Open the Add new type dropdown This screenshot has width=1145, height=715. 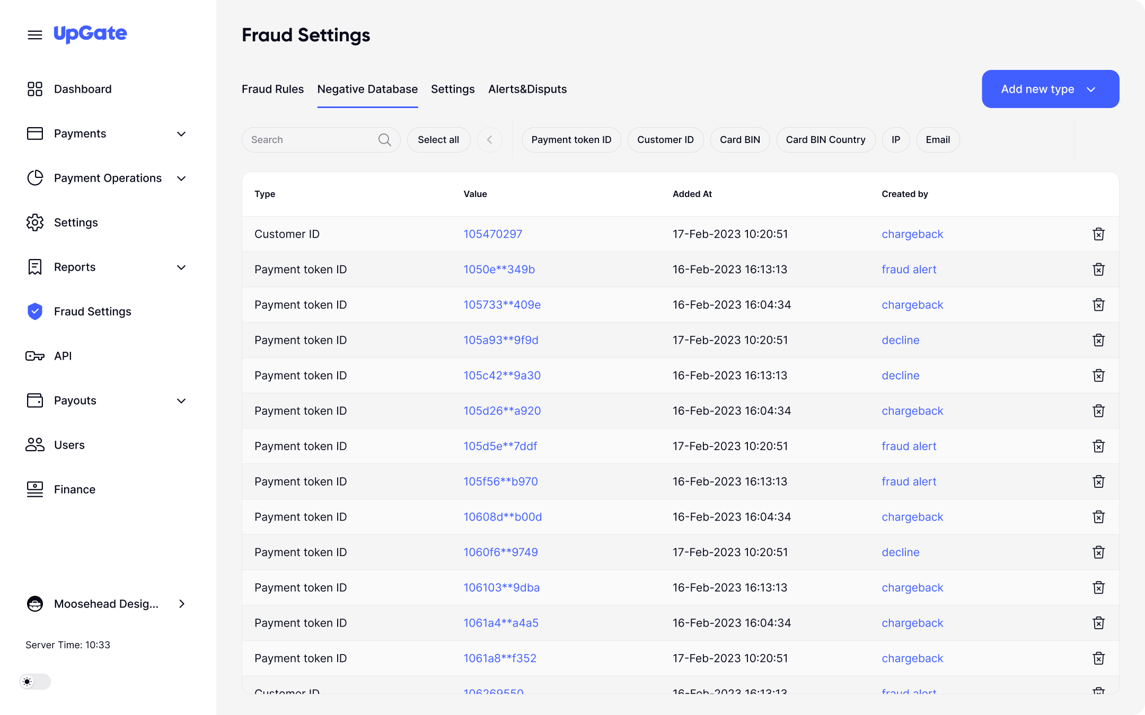[1050, 89]
